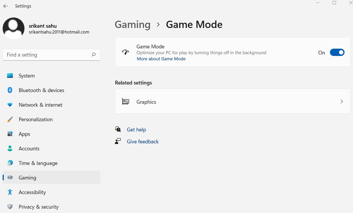Go back using the back arrow

(6, 6)
